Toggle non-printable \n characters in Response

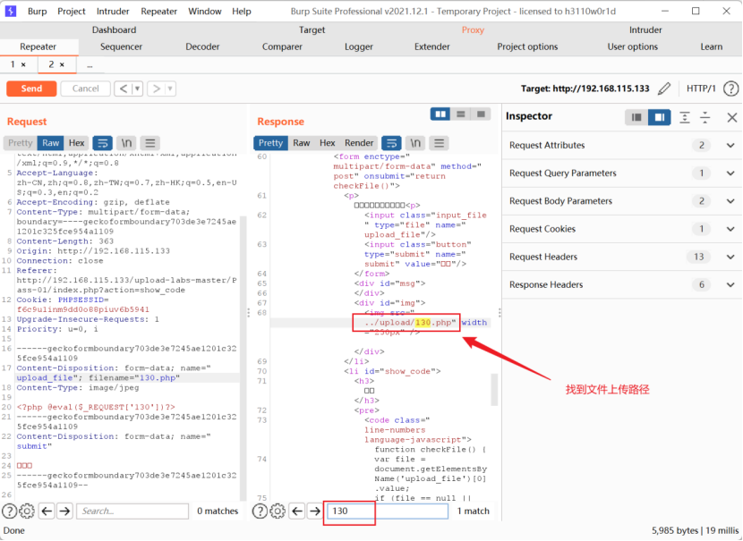click(x=415, y=143)
